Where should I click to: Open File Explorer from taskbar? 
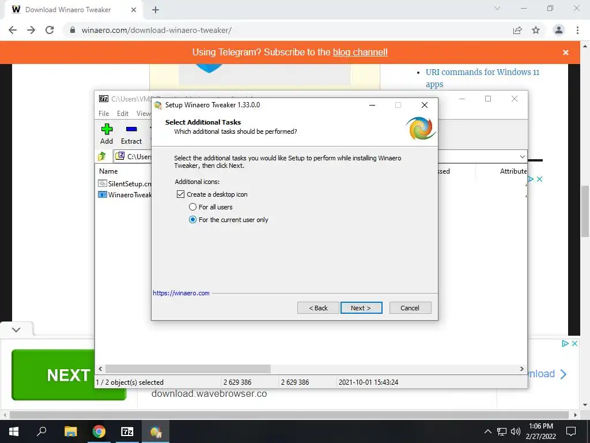pos(70,431)
